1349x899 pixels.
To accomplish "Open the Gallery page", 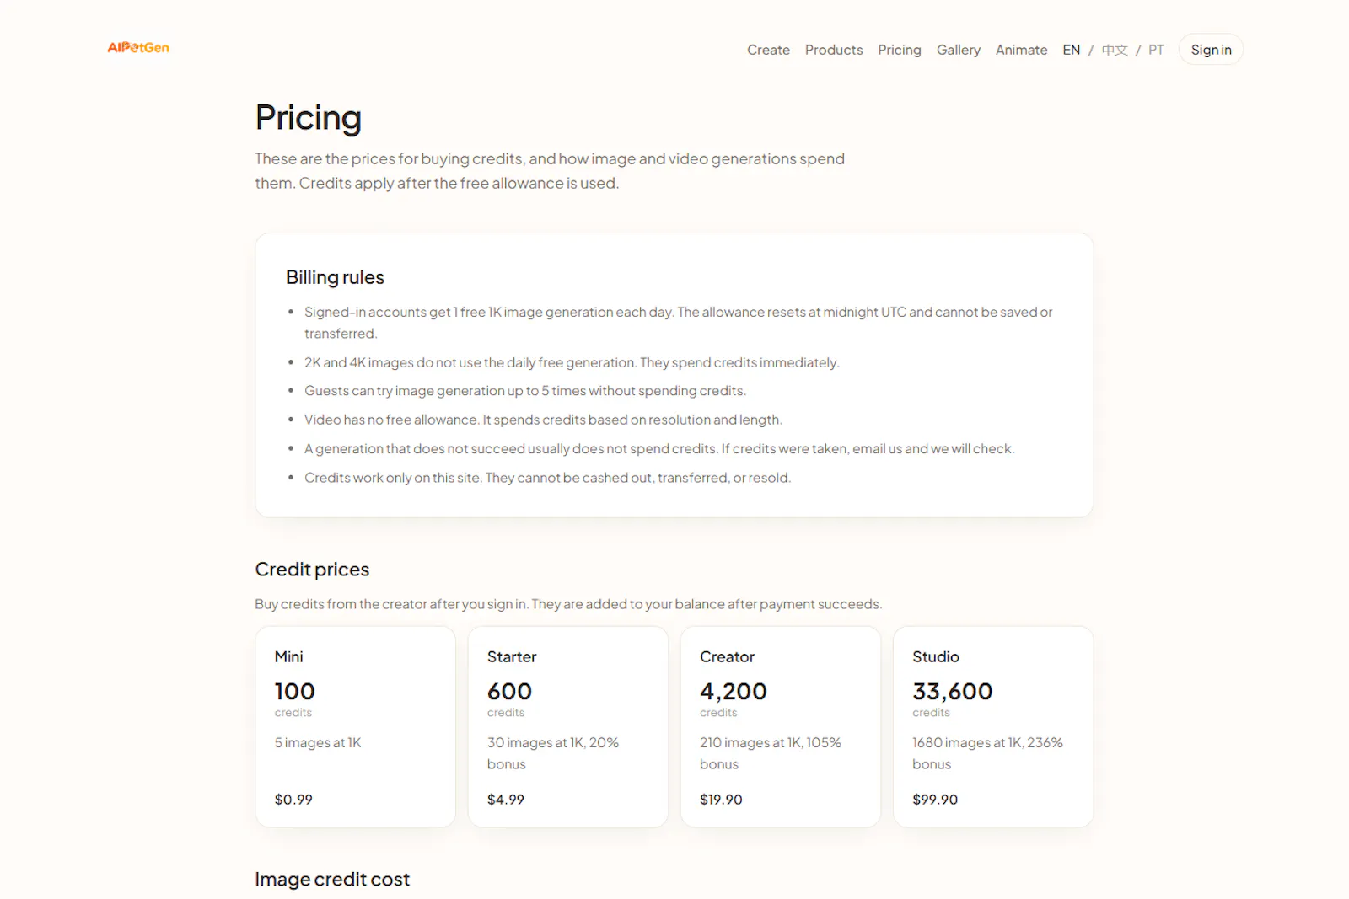I will [959, 50].
